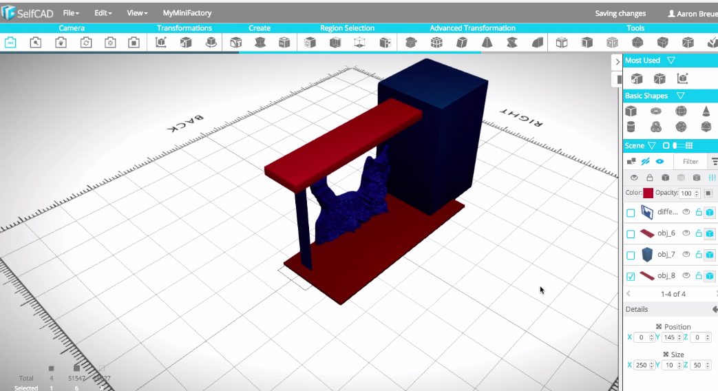Screen dimensions: 718x391
Task: Add a cone from Basic Shapes
Action: tap(706, 112)
